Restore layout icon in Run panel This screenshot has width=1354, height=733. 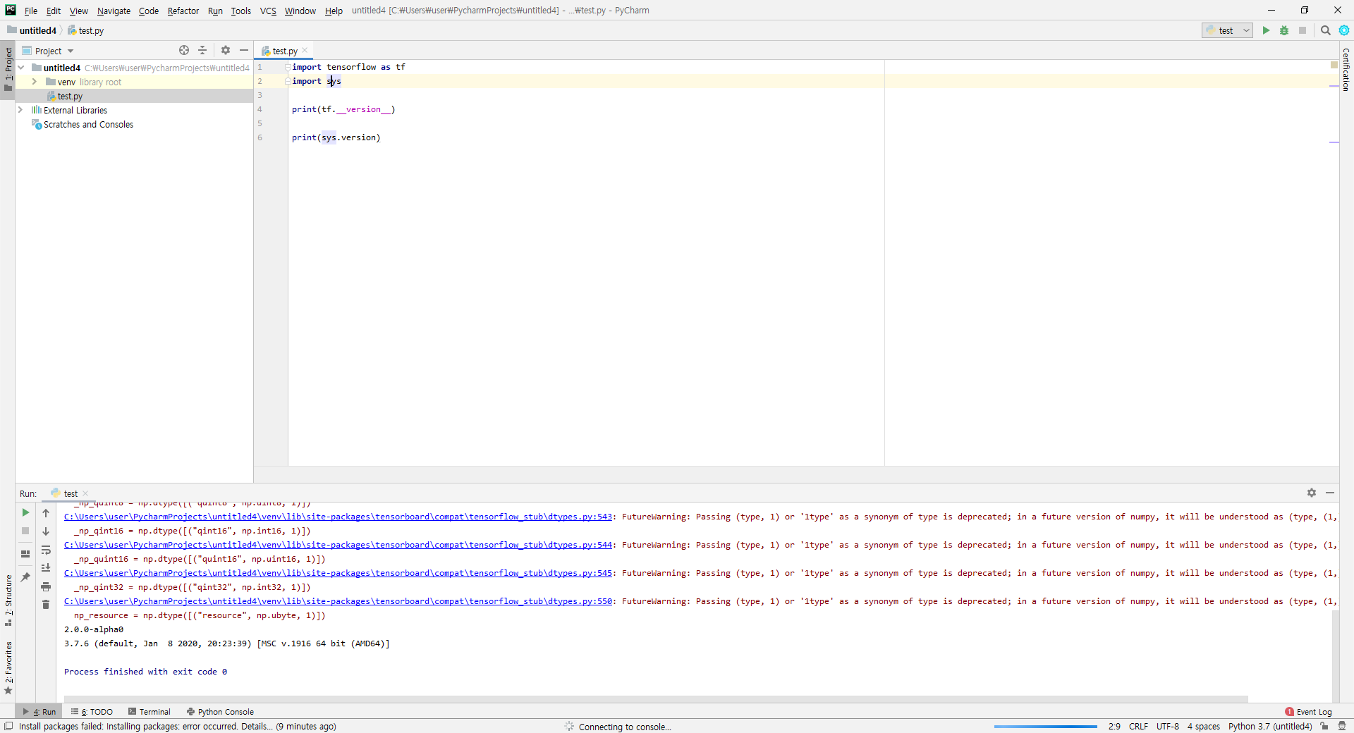[x=25, y=554]
